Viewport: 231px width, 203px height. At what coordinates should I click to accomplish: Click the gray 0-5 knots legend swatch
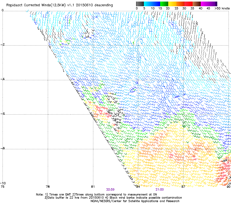[140, 4]
